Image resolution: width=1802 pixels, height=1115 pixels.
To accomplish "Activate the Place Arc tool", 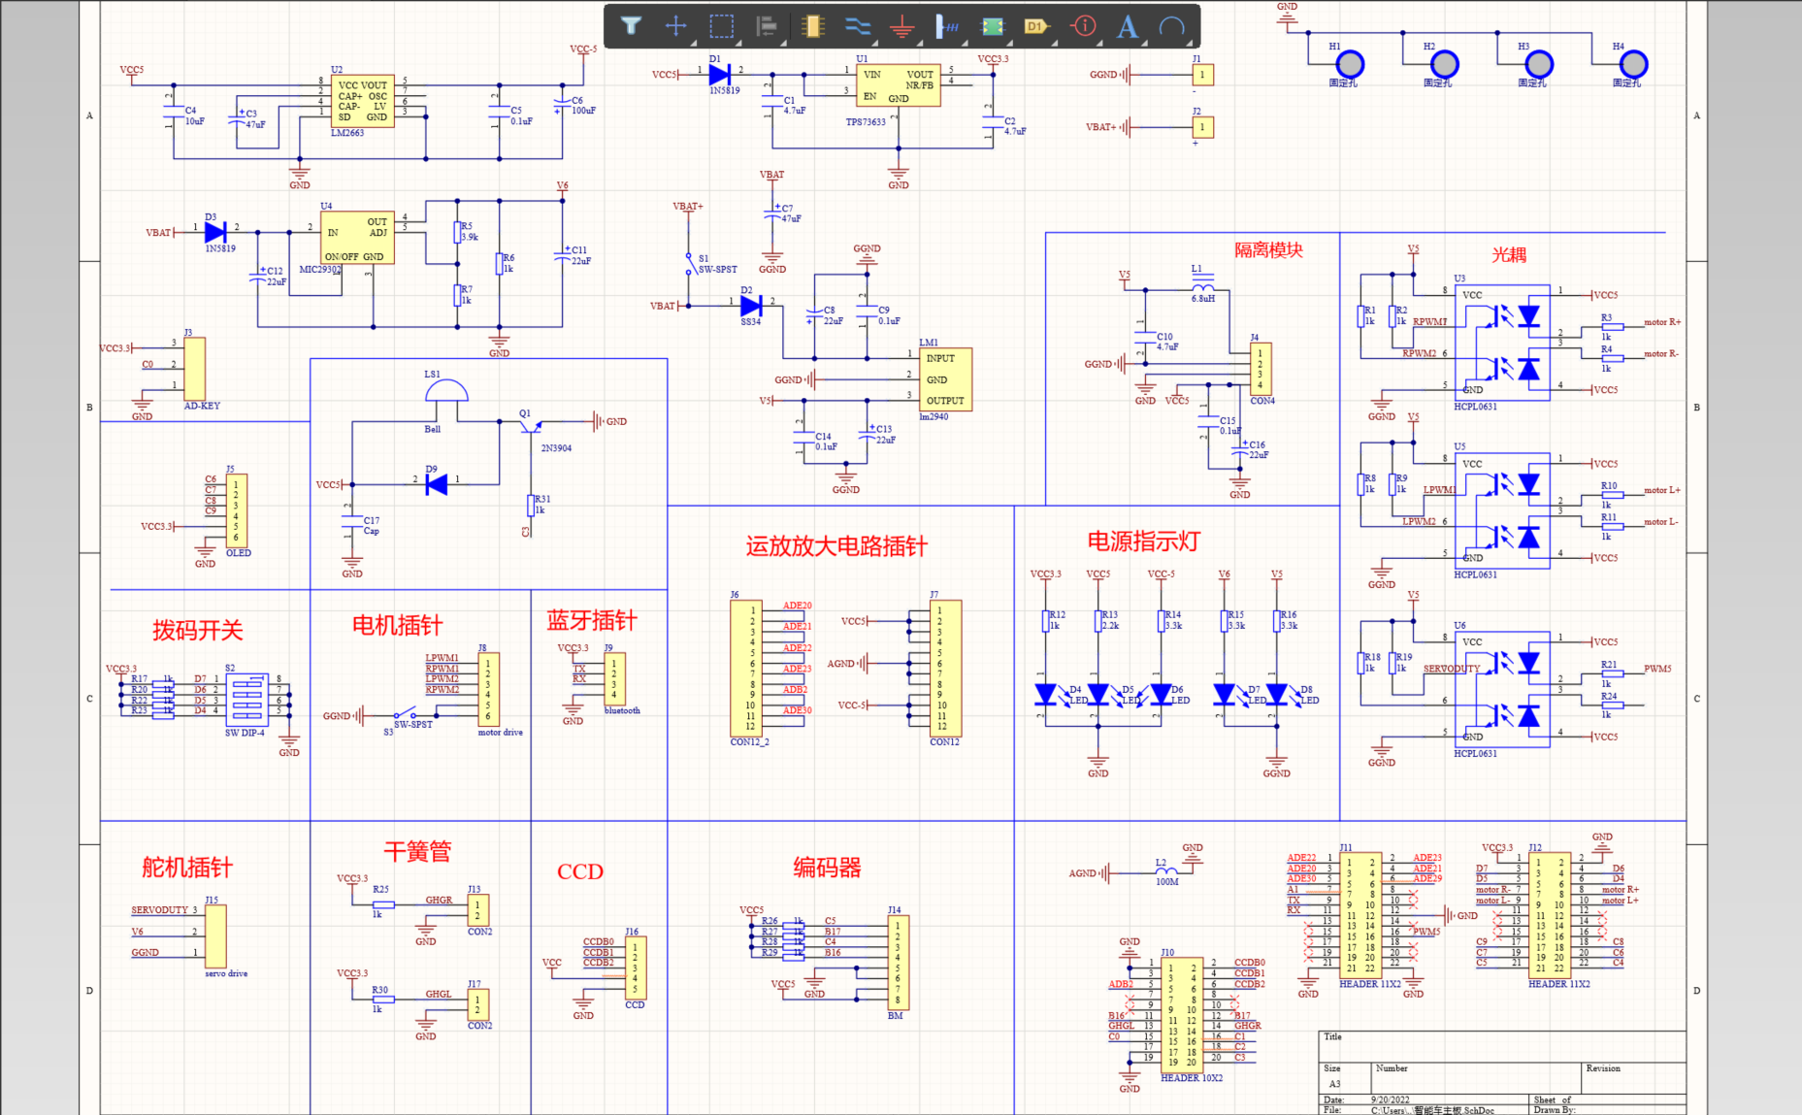I will [1172, 26].
